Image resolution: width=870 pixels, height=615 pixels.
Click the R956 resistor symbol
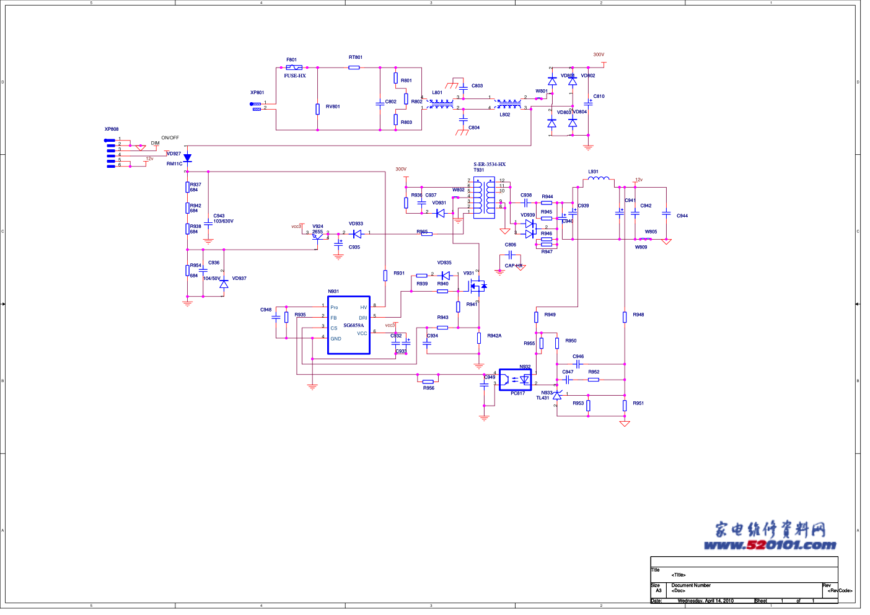coord(428,382)
